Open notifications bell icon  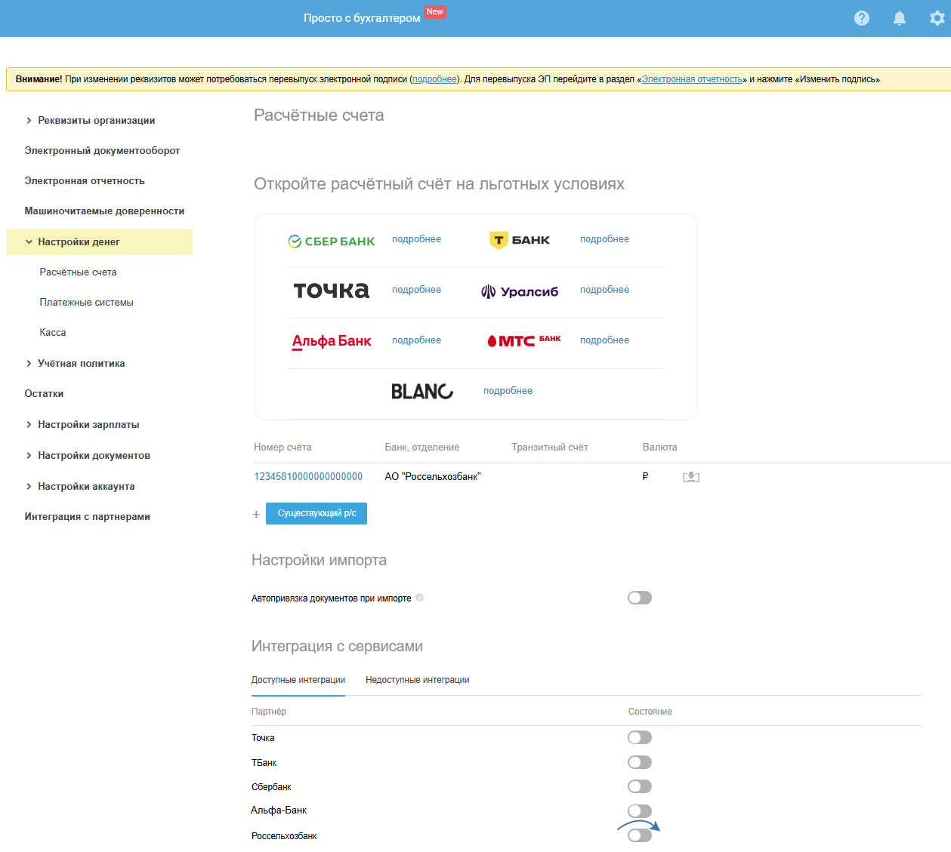[x=900, y=18]
